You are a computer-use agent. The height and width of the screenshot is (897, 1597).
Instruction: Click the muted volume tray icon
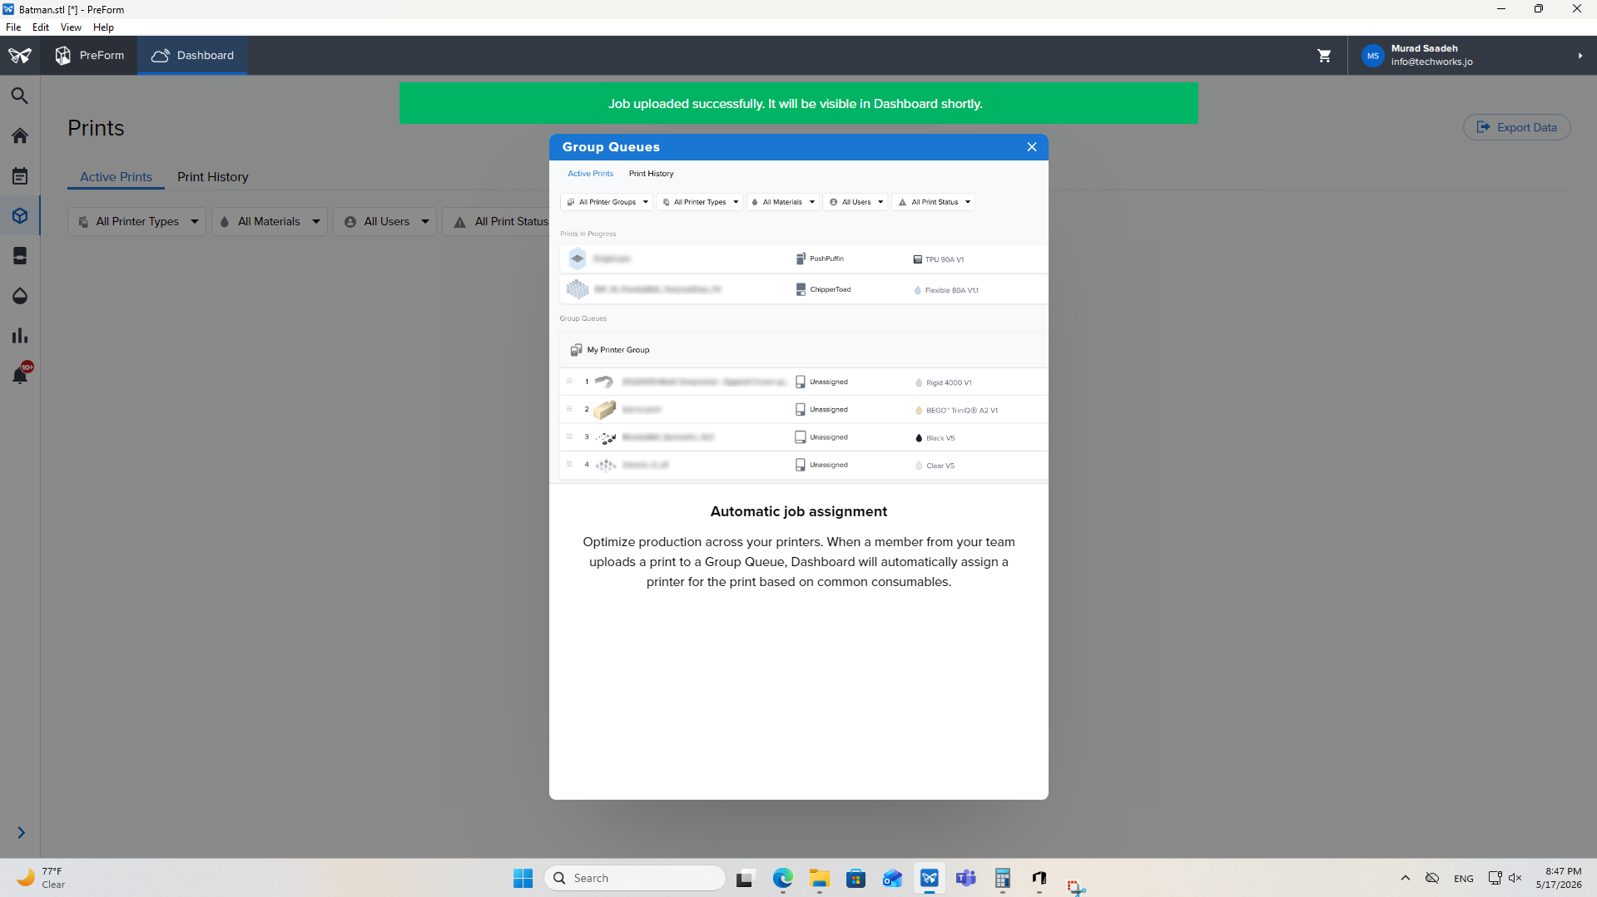point(1515,879)
